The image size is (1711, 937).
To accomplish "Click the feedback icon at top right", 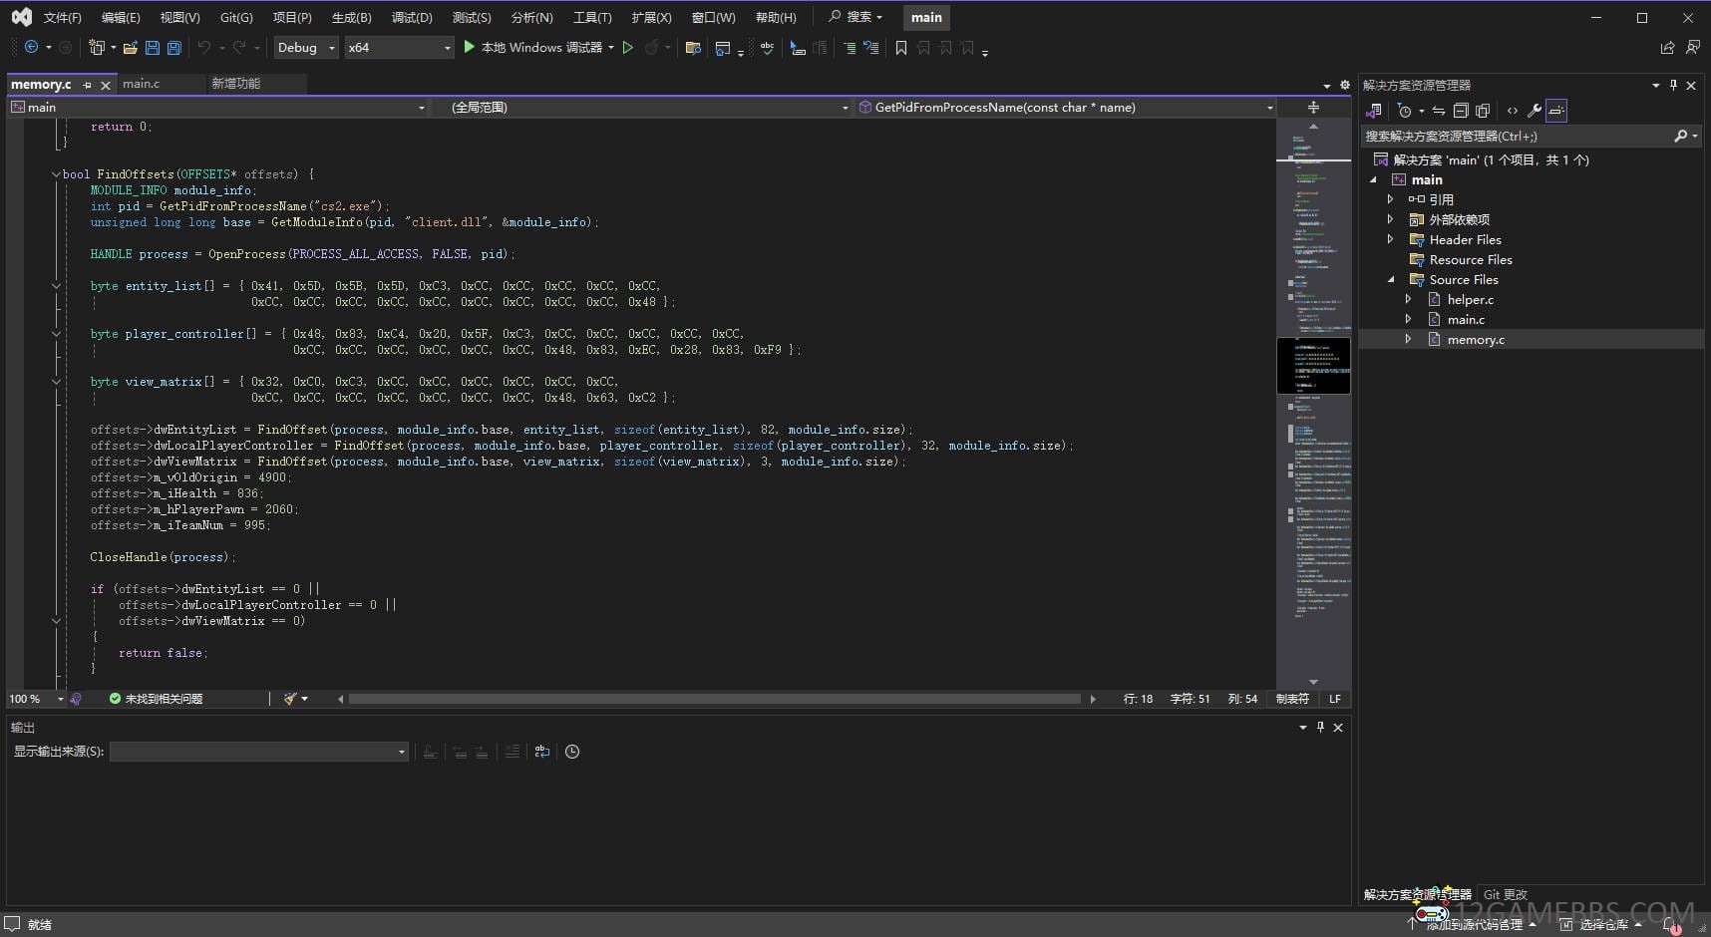I will click(1692, 47).
